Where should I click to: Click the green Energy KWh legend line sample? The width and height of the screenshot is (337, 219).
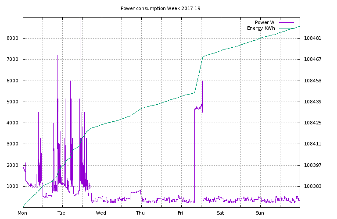pyautogui.click(x=287, y=28)
